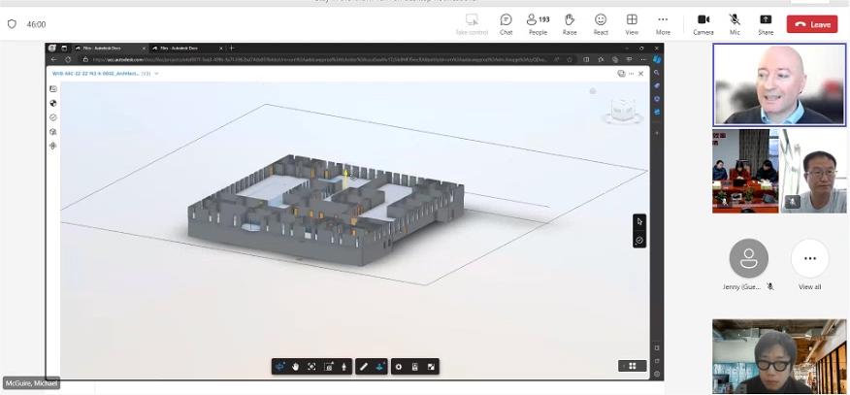
Task: Toggle full screen in viewer toolbar
Action: [432, 366]
